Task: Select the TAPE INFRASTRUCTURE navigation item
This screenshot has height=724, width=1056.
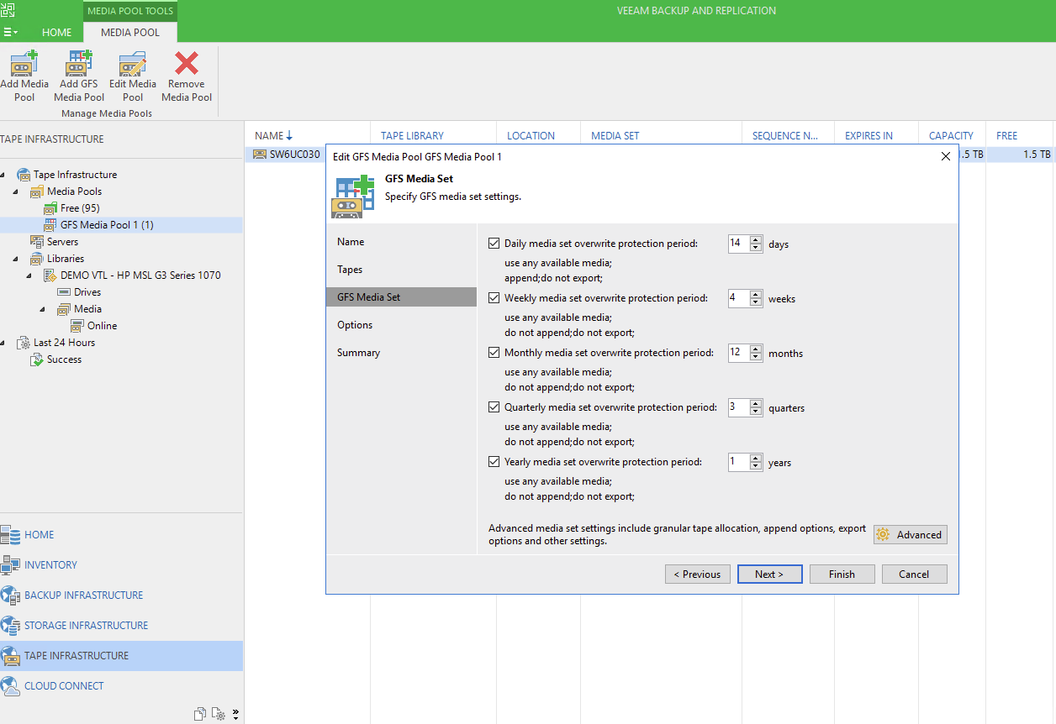Action: click(121, 655)
